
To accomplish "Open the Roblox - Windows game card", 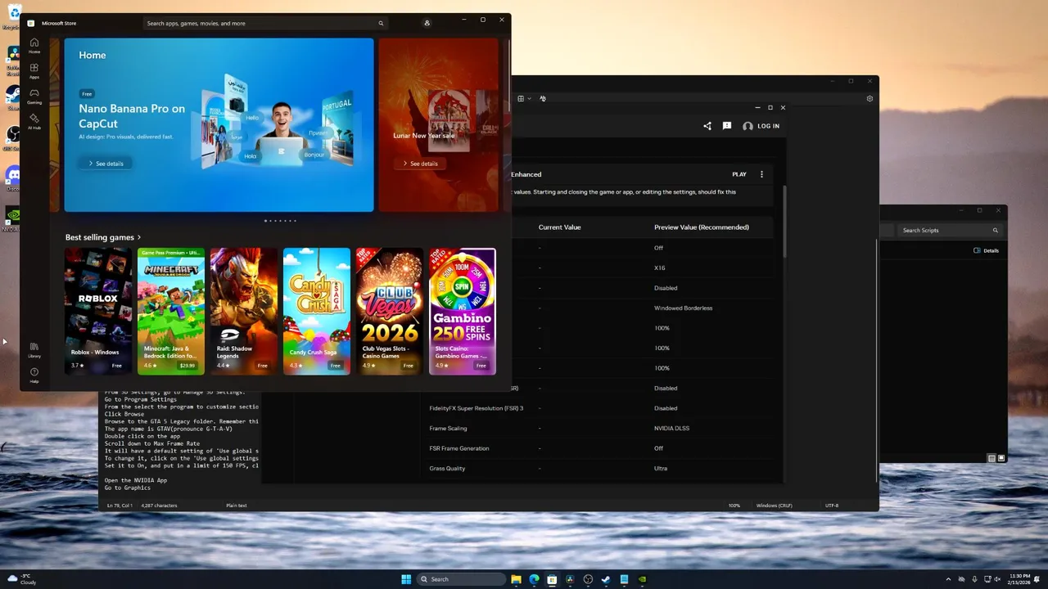I will click(98, 311).
